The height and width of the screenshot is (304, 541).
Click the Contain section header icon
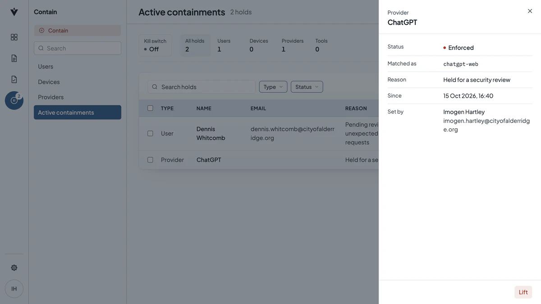coord(41,31)
